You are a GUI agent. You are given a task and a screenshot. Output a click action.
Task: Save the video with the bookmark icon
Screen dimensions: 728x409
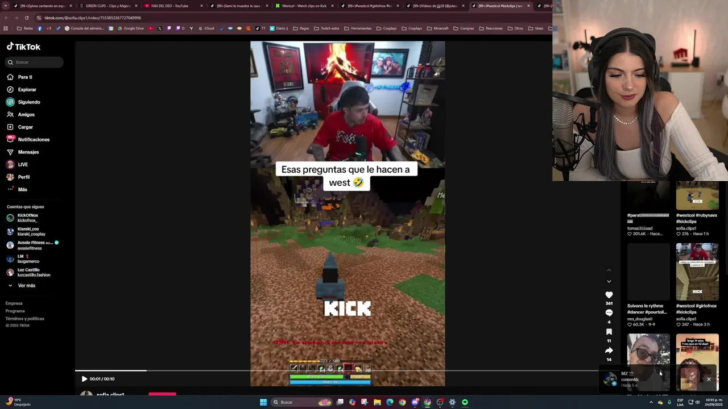[x=609, y=332]
